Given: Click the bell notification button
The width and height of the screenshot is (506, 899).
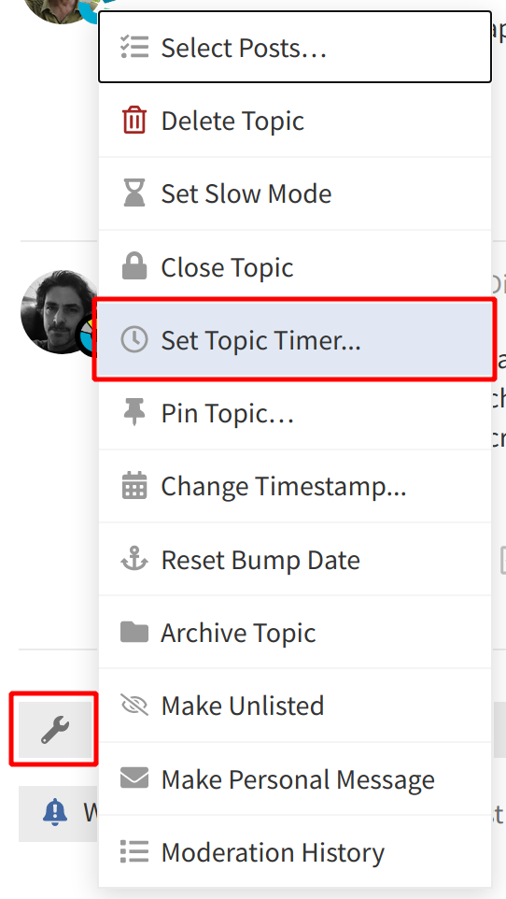Looking at the screenshot, I should [57, 813].
